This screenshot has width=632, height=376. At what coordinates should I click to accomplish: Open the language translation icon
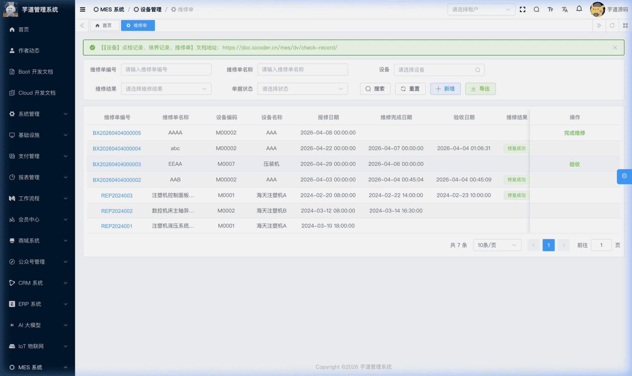pos(565,9)
